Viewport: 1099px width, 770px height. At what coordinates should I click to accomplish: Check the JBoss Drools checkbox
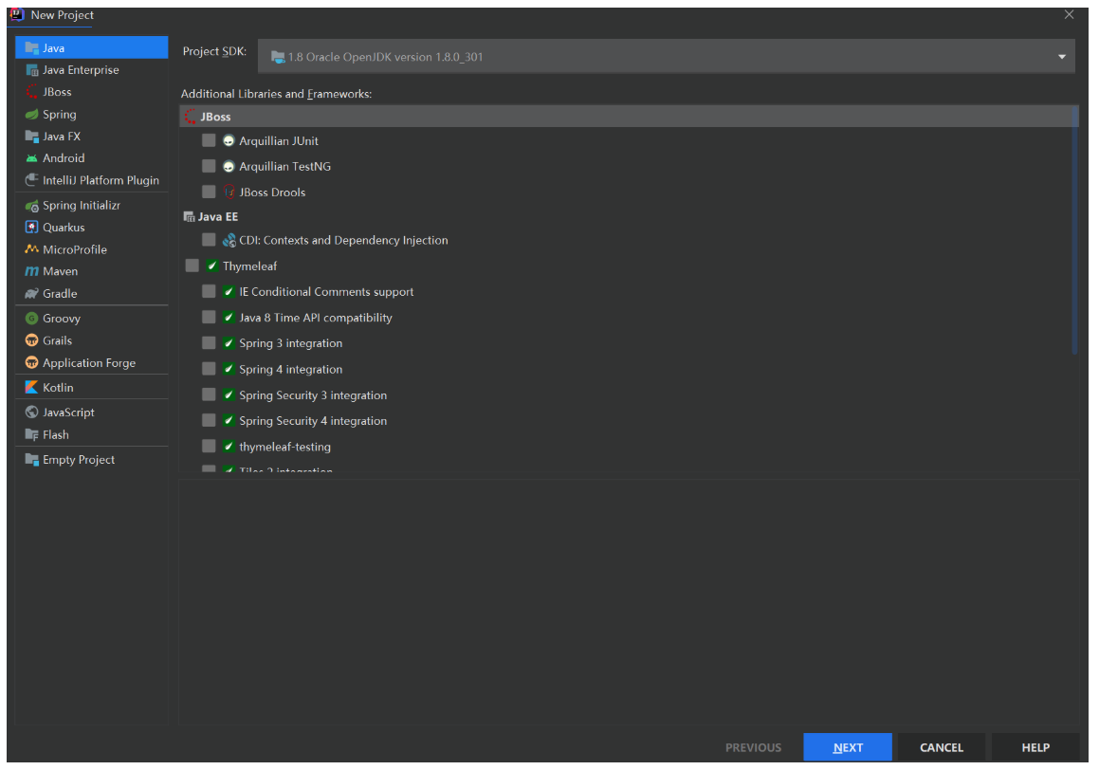click(209, 192)
